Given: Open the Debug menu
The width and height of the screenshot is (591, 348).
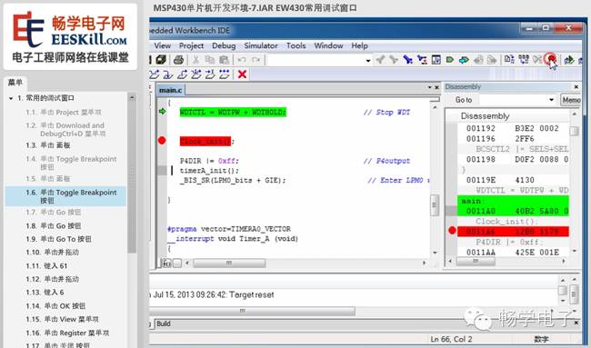Looking at the screenshot, I should (224, 45).
